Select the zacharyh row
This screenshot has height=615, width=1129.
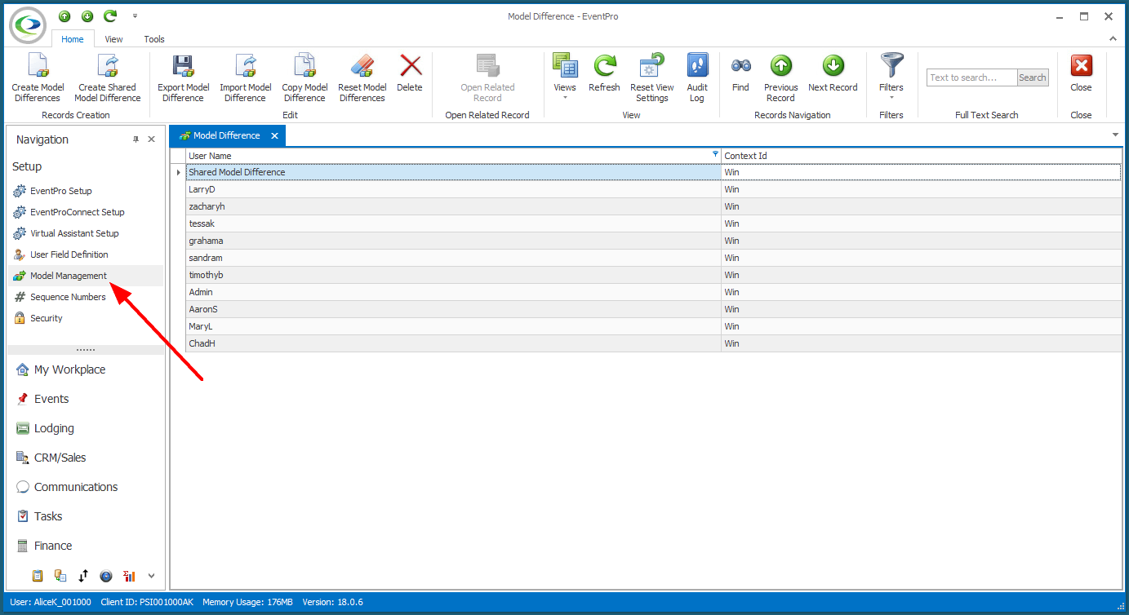(x=653, y=206)
